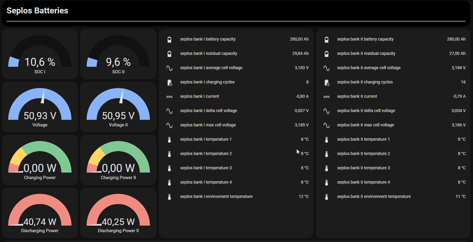
Task: Click battery icon for bank II battery capacity
Action: pos(327,39)
